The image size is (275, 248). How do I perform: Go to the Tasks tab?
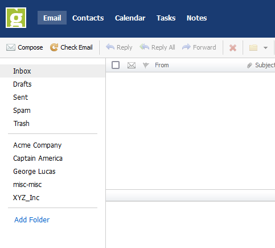(x=166, y=18)
